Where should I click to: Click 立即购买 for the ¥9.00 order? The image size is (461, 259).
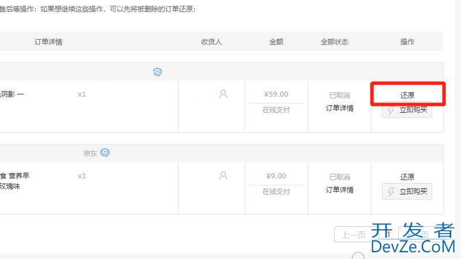pyautogui.click(x=407, y=192)
